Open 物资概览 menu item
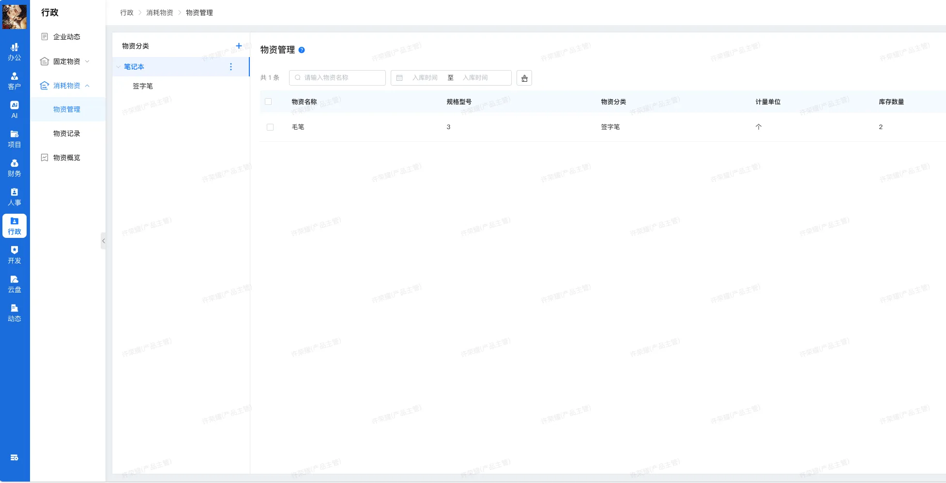The height and width of the screenshot is (483, 946). (68, 158)
